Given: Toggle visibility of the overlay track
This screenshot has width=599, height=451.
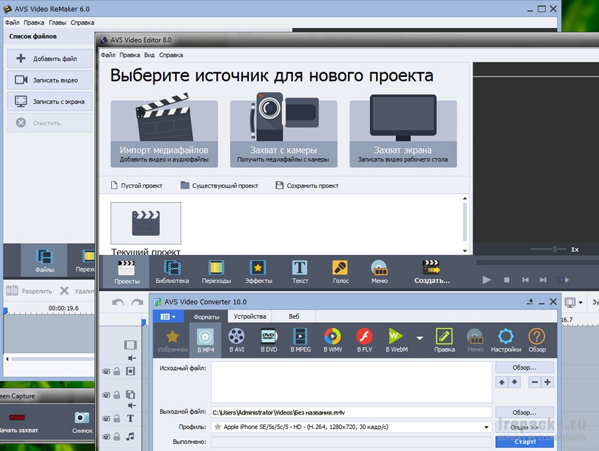Looking at the screenshot, I should tap(106, 395).
